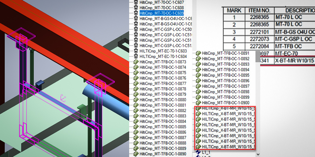Click the scrollbar thumb of the component list
The height and width of the screenshot is (157, 315).
[258, 57]
